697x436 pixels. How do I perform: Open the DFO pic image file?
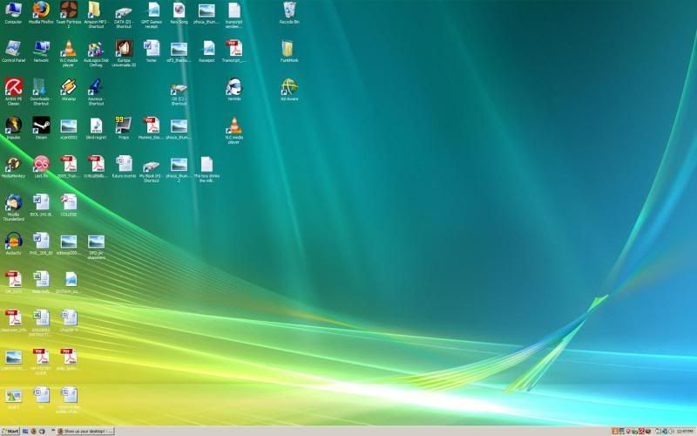(96, 246)
